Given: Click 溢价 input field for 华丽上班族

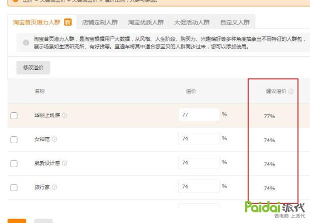Looking at the screenshot, I should 199,114.
